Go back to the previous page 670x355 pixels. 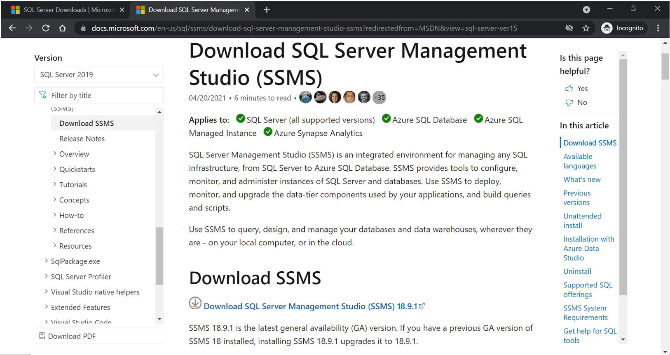(12, 28)
